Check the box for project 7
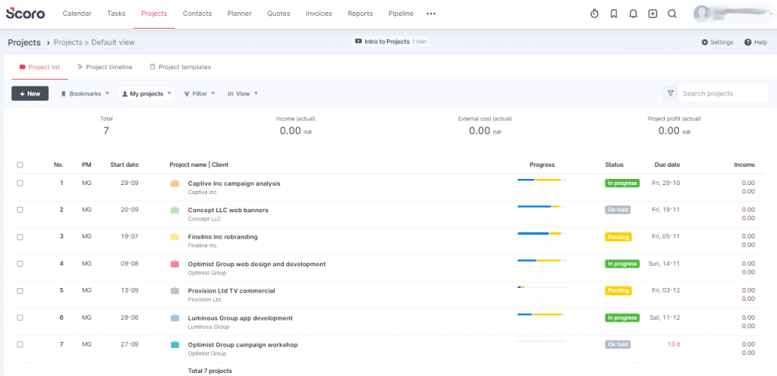777x376 pixels. 20,344
